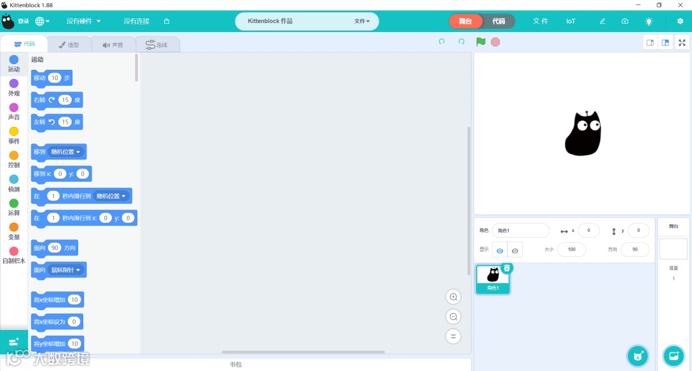
Task: Delete 角色1 sprite with trash icon
Action: point(507,268)
